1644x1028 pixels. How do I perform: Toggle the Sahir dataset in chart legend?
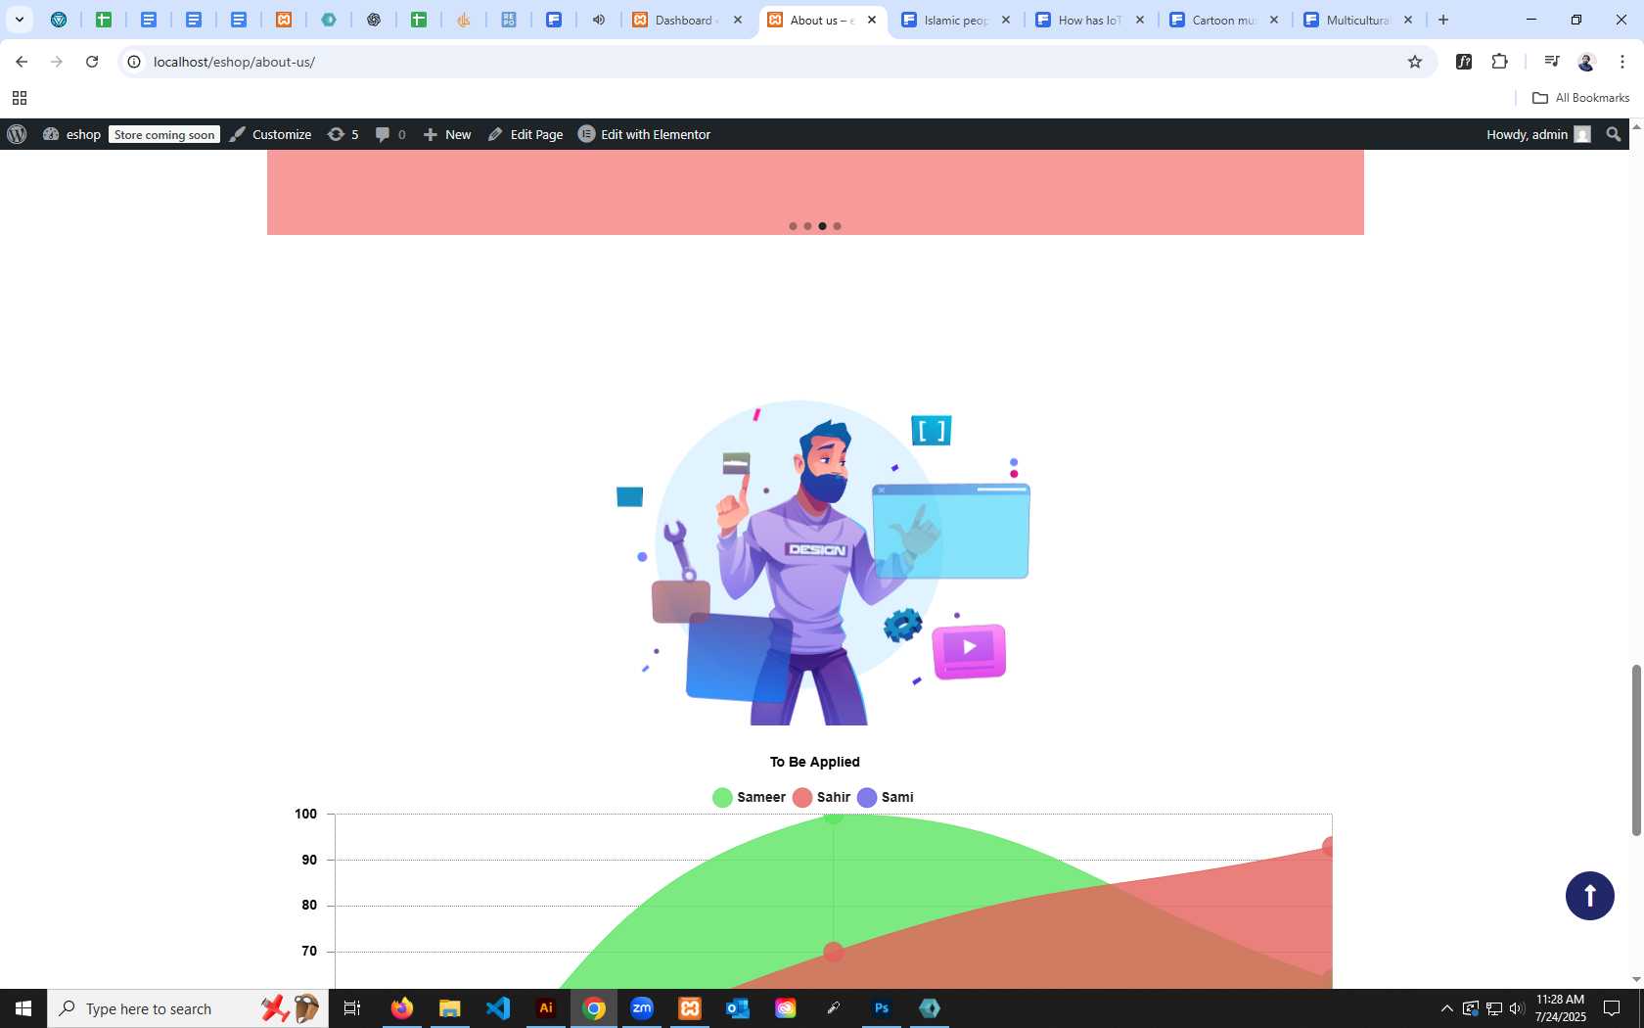[x=822, y=797]
